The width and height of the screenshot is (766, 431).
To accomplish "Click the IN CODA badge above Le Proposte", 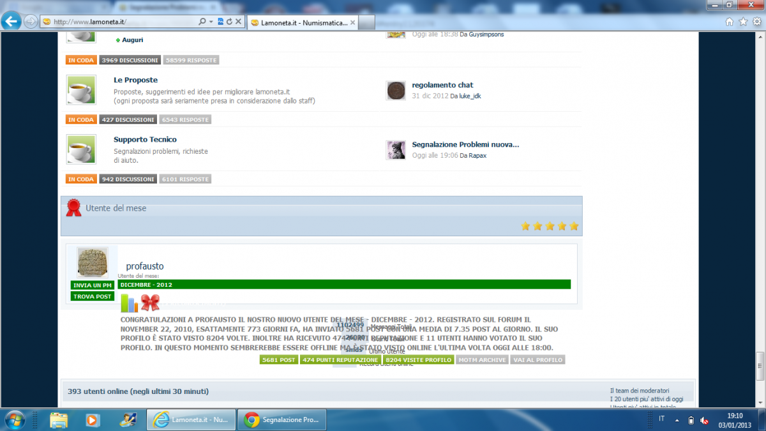I will tap(81, 60).
